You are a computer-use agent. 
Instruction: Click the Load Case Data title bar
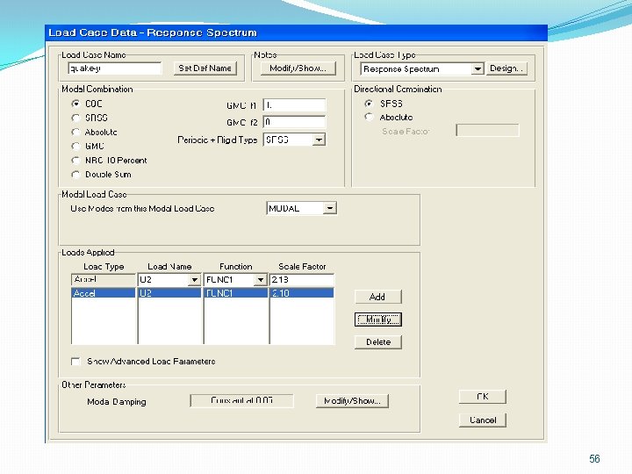(x=297, y=32)
